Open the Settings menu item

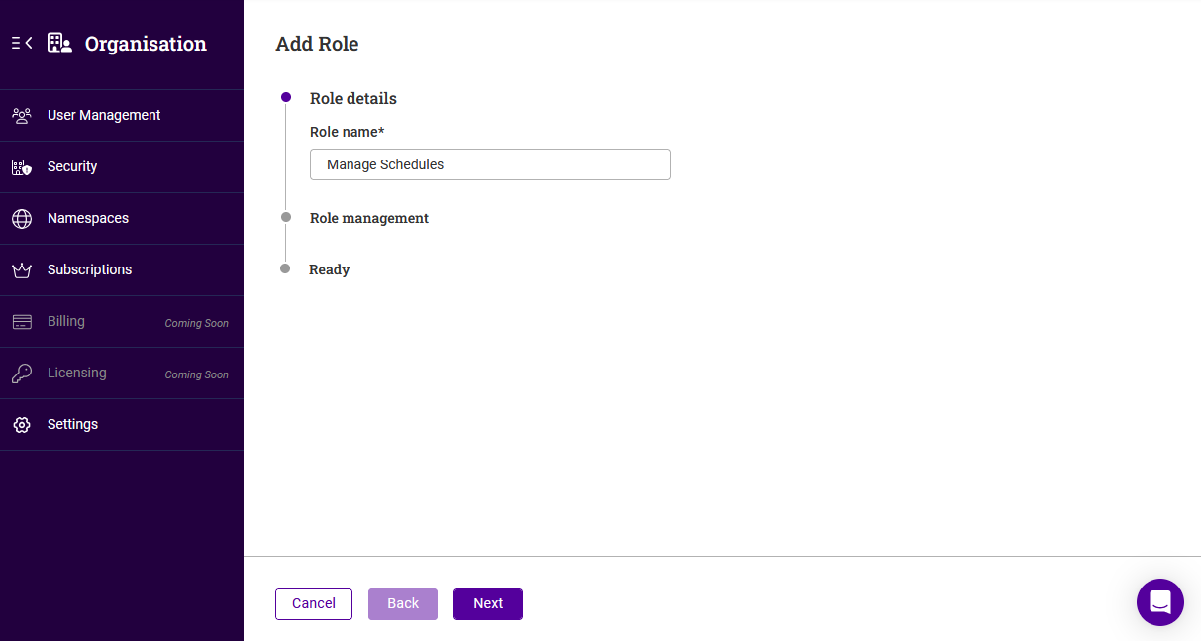[x=122, y=424]
